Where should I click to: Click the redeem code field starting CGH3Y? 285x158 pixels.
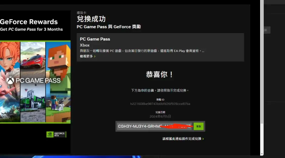click(x=154, y=126)
